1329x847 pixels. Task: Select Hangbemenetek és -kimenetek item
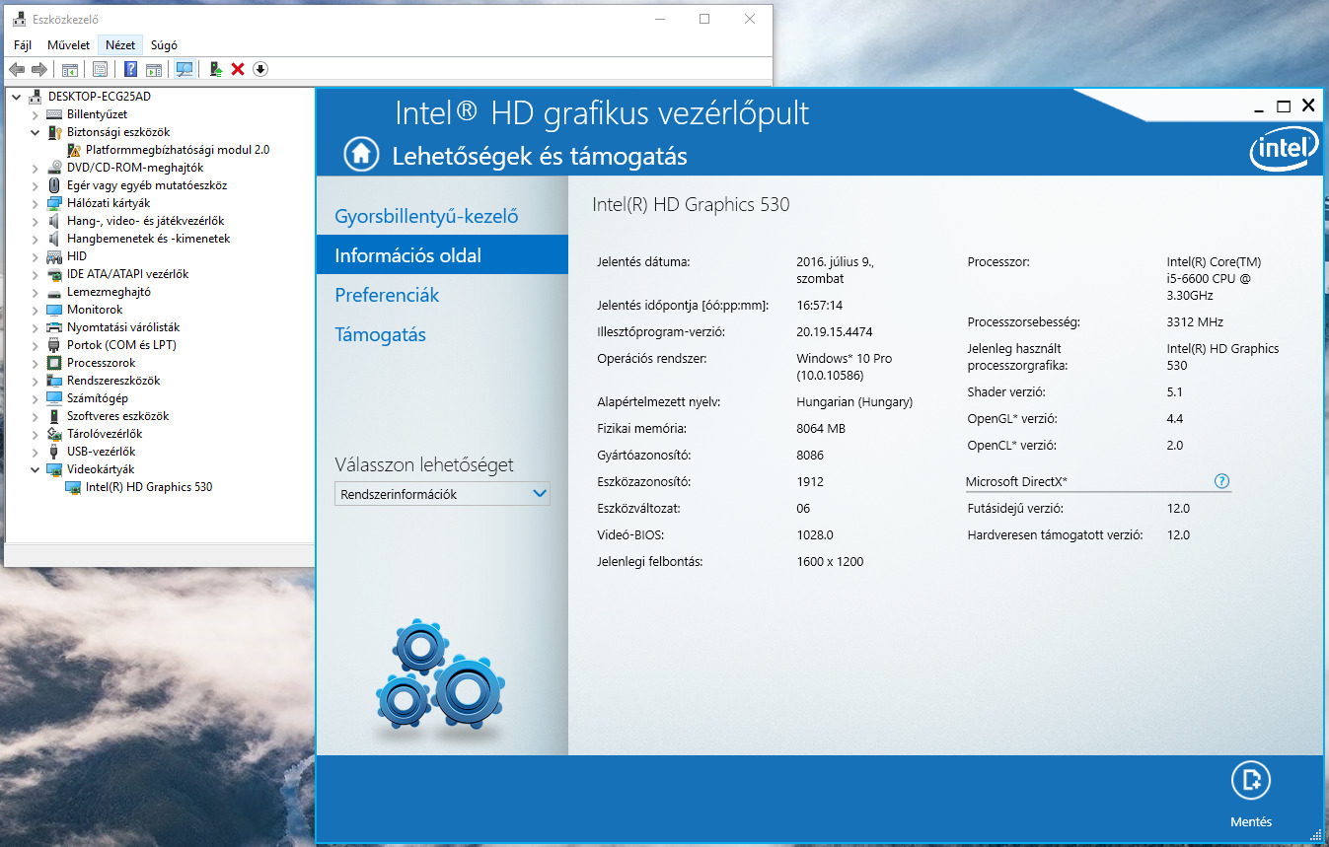148,239
